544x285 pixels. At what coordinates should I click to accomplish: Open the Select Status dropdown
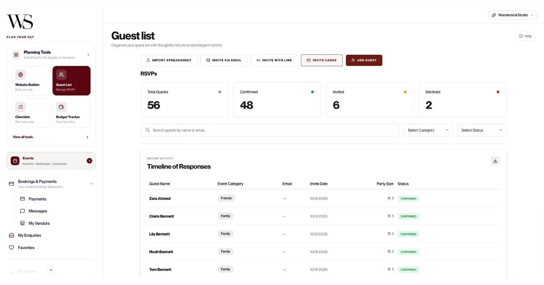[x=481, y=130]
